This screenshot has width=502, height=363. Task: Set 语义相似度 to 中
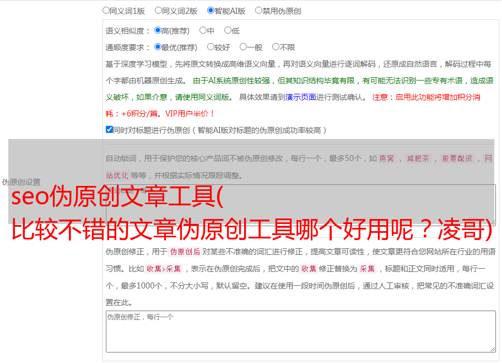pyautogui.click(x=203, y=30)
